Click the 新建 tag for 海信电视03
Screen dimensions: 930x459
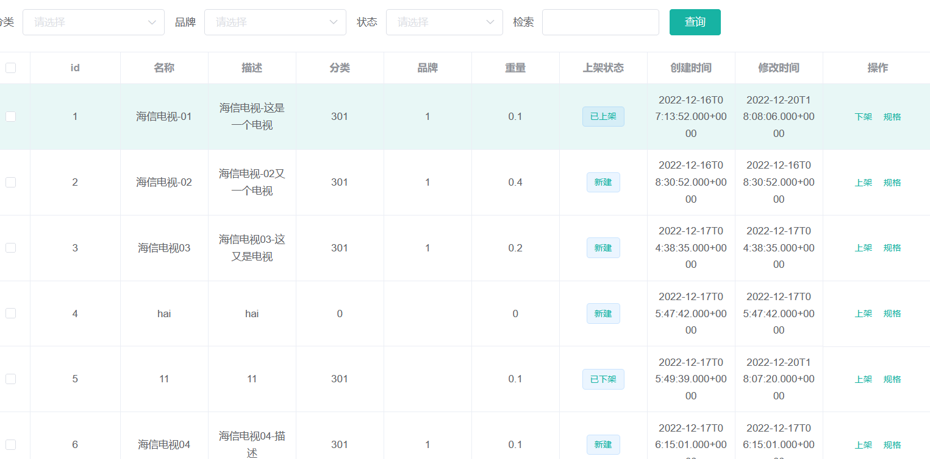click(x=603, y=248)
